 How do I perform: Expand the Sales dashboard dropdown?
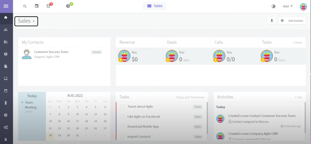26,21
